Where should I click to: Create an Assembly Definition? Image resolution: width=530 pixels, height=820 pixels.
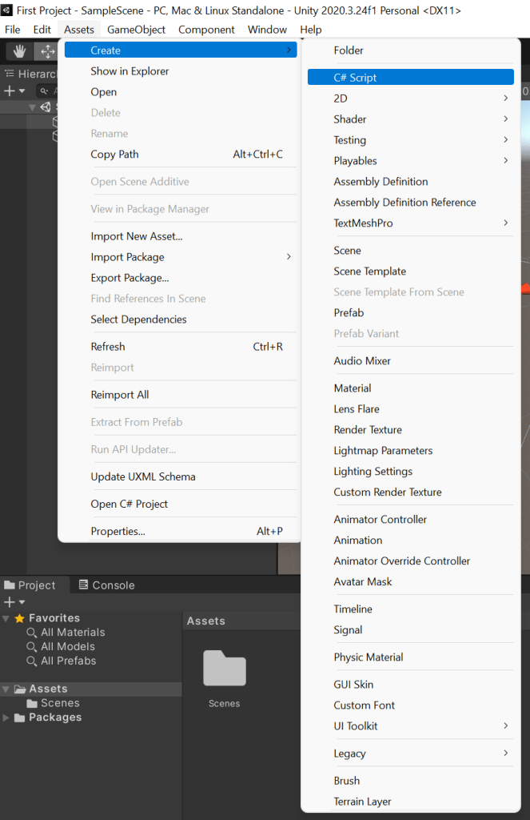click(x=411, y=182)
